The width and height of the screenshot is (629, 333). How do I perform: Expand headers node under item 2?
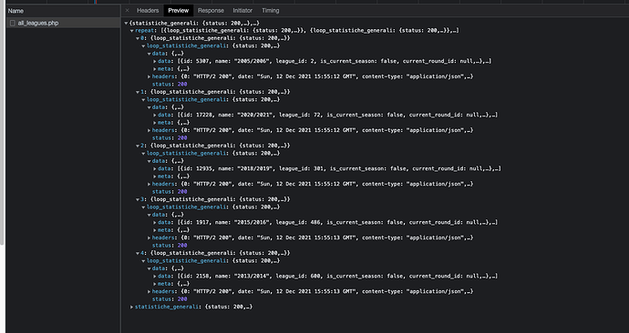coord(149,184)
